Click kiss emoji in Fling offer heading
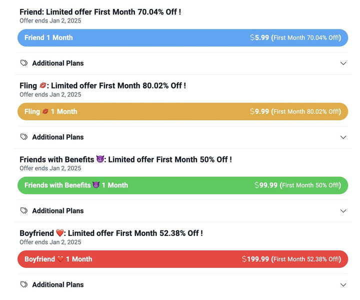 43,85
